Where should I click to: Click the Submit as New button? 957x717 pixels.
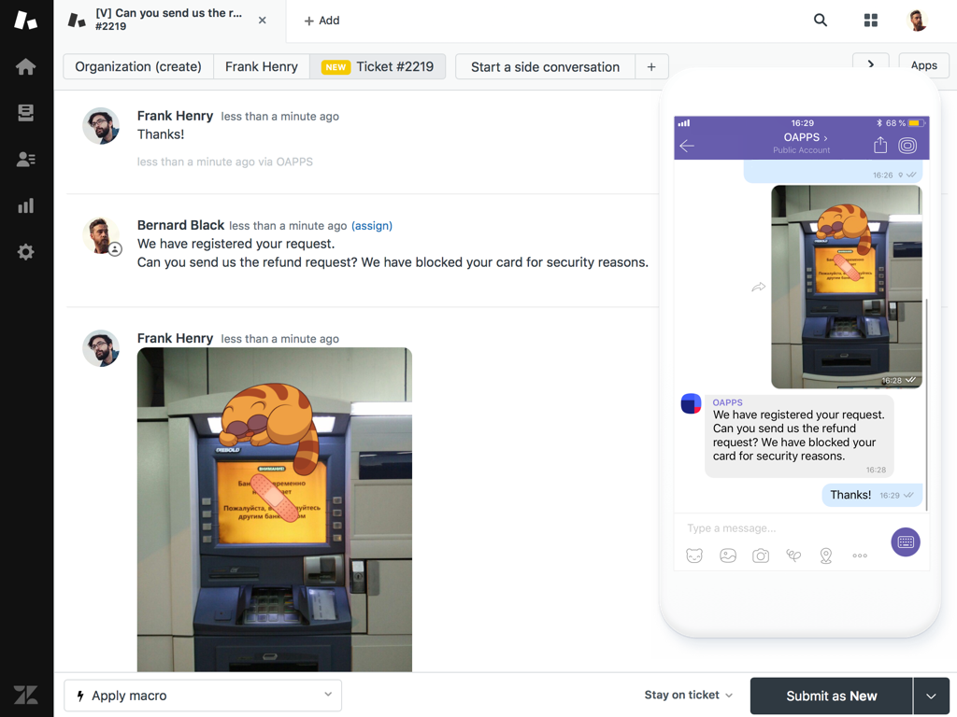coord(831,696)
